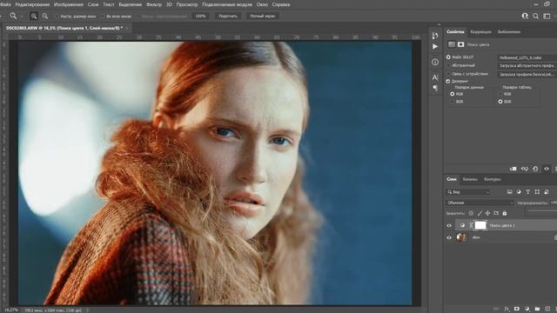Lock all padlock icon

pyautogui.click(x=505, y=213)
